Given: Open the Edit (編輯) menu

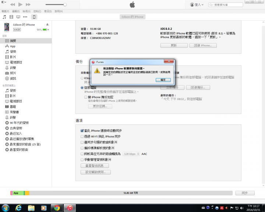Looking at the screenshot, I should 16,11.
